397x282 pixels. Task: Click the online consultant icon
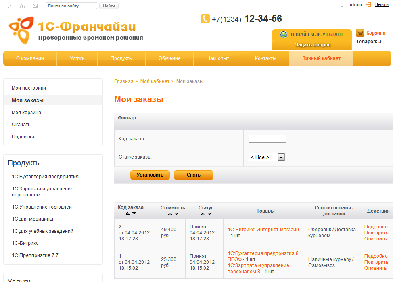tap(284, 35)
